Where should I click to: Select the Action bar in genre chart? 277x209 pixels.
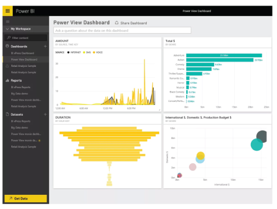tap(220, 60)
